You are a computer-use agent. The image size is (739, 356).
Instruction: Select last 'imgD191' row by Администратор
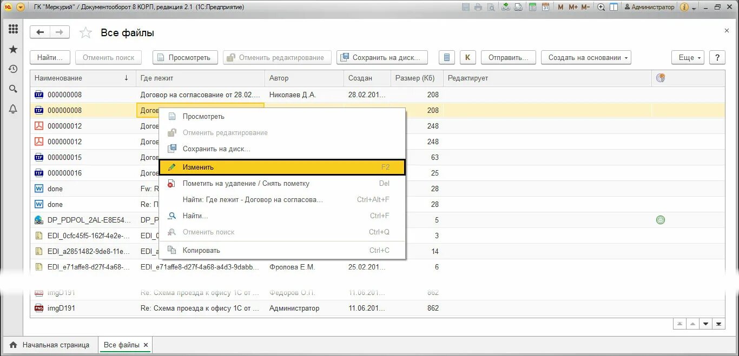[377, 308]
